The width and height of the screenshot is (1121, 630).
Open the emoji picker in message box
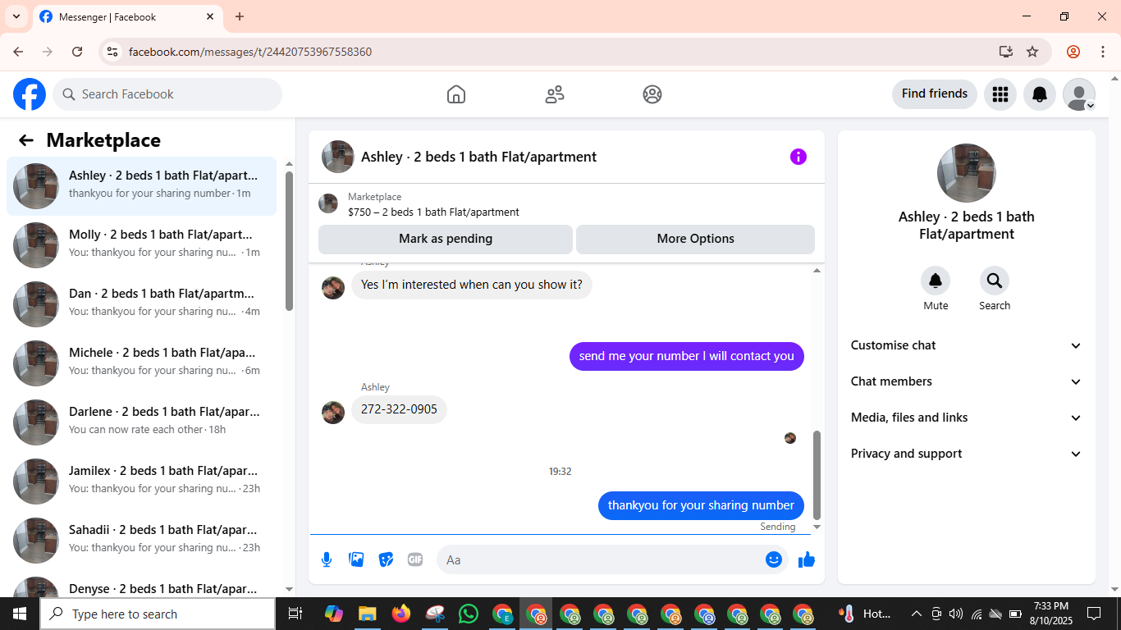click(x=773, y=559)
